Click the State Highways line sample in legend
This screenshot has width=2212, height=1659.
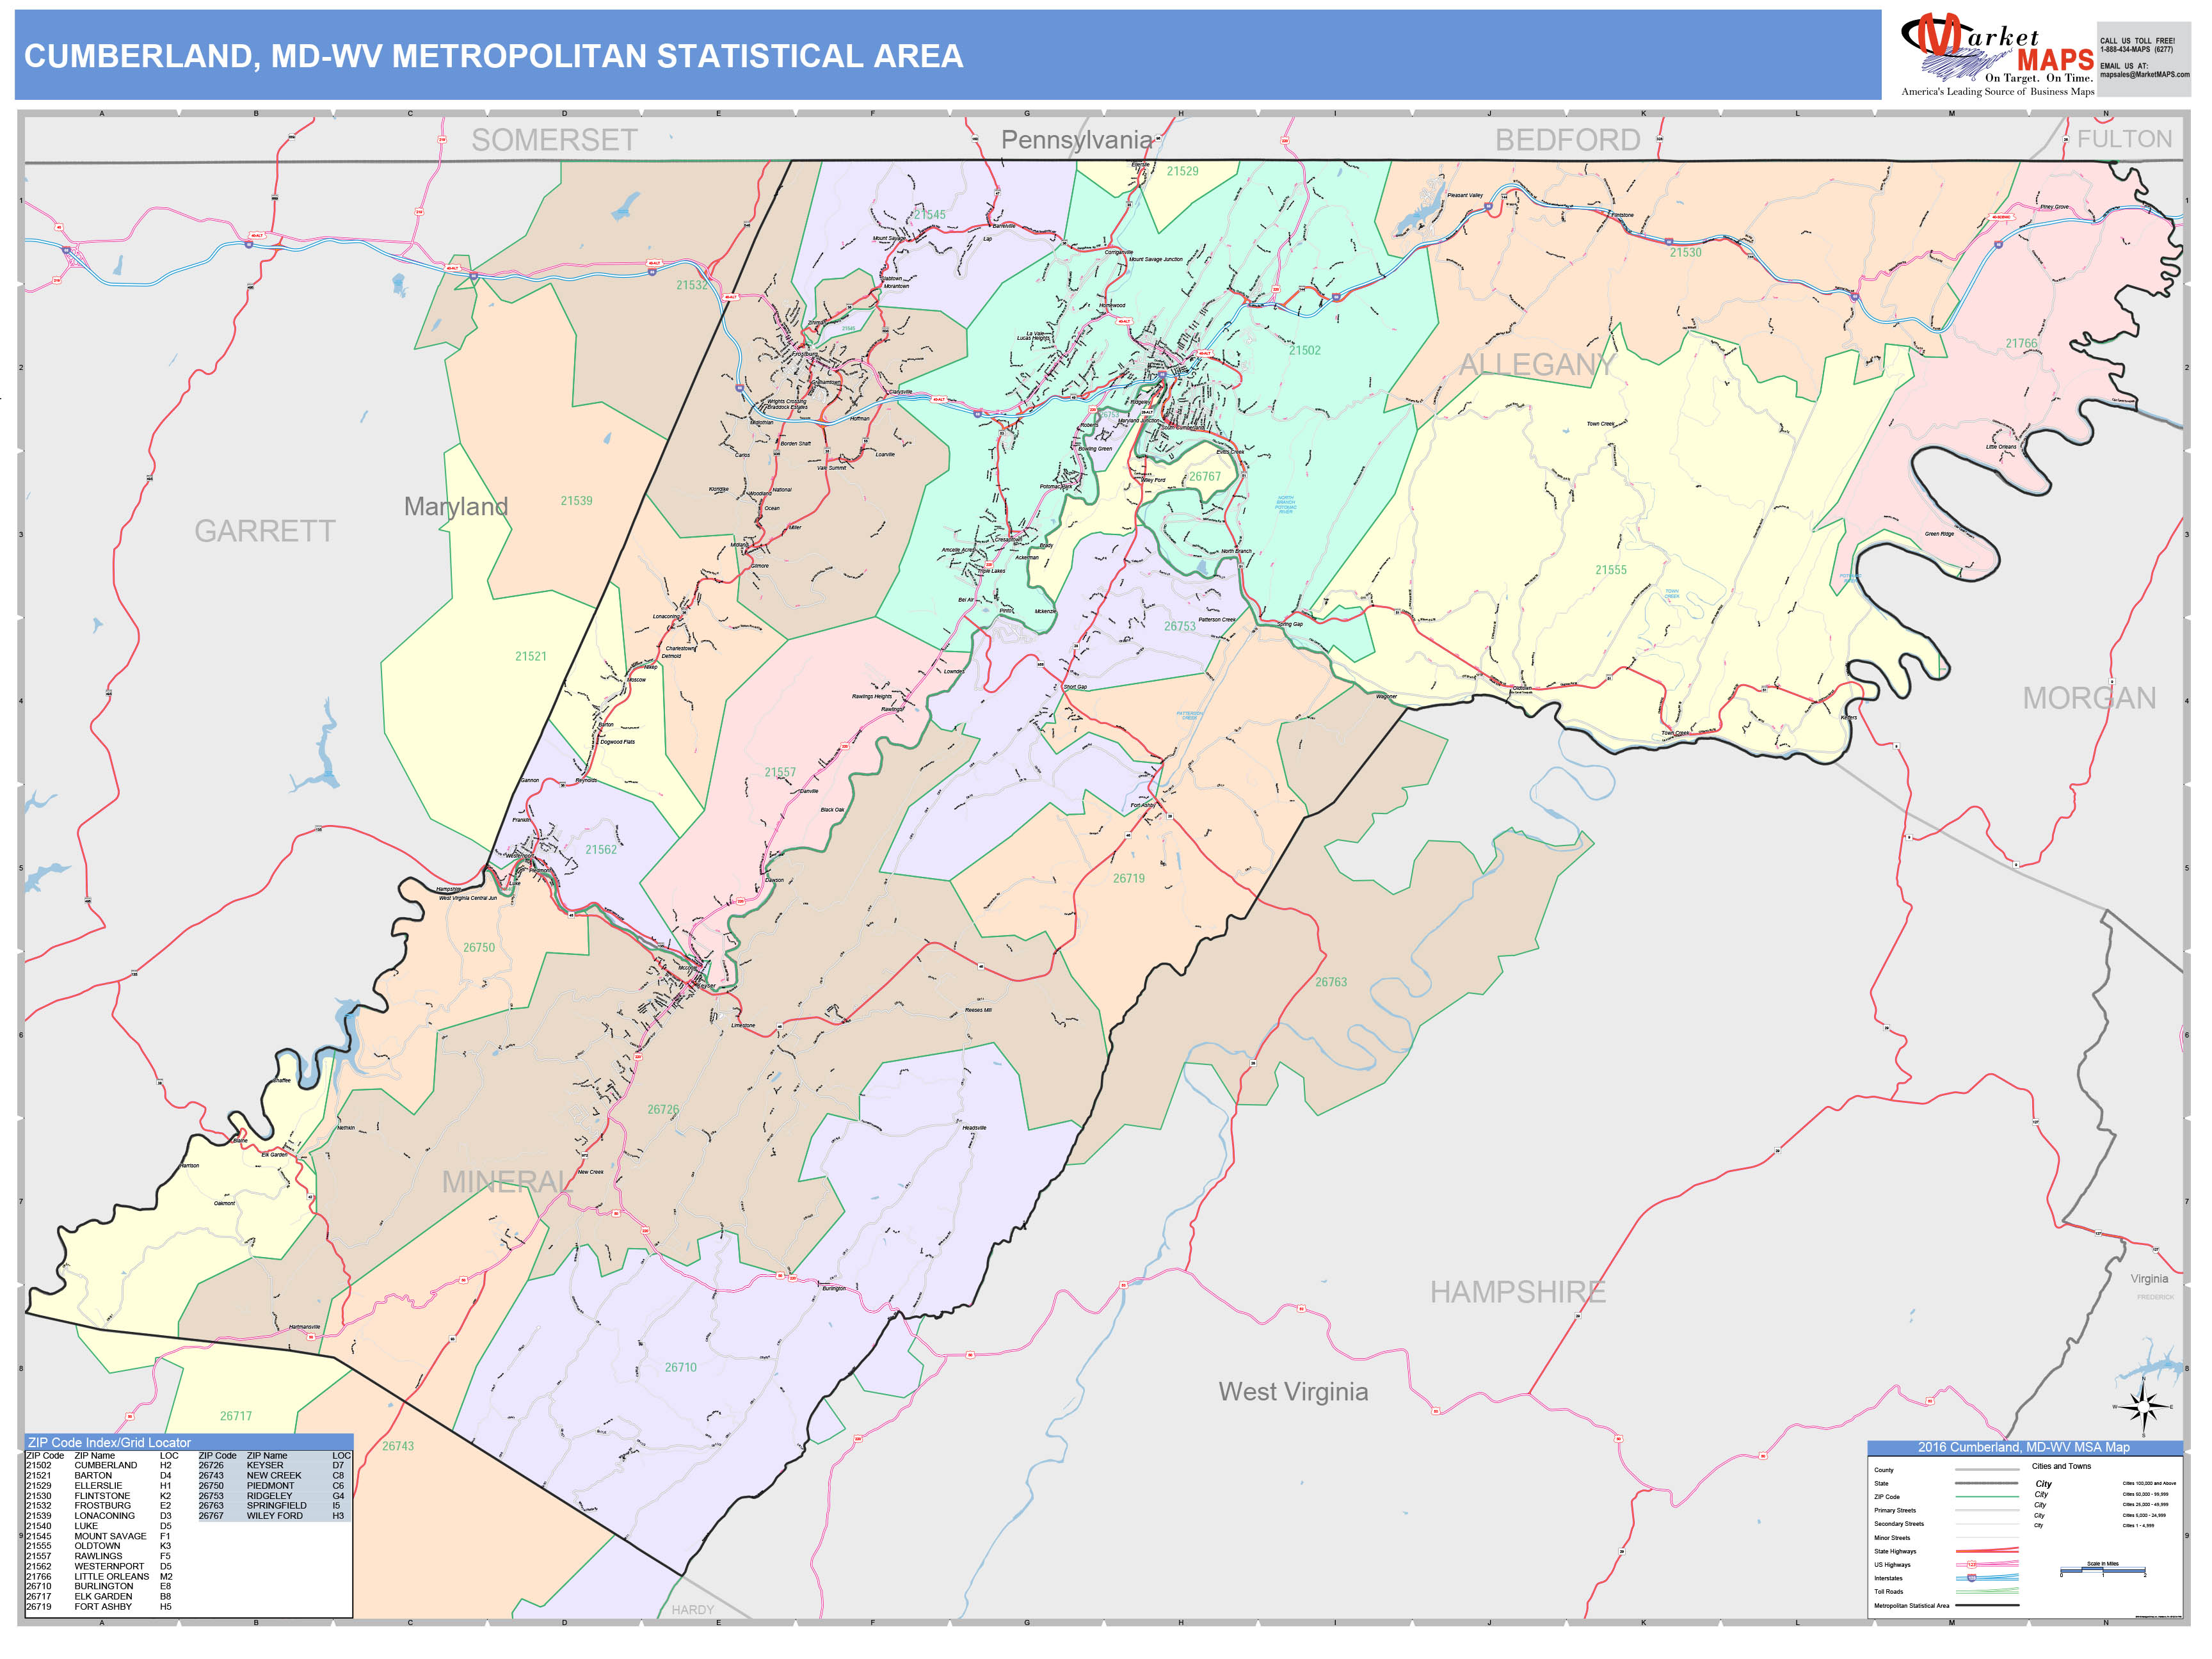coord(1986,1551)
